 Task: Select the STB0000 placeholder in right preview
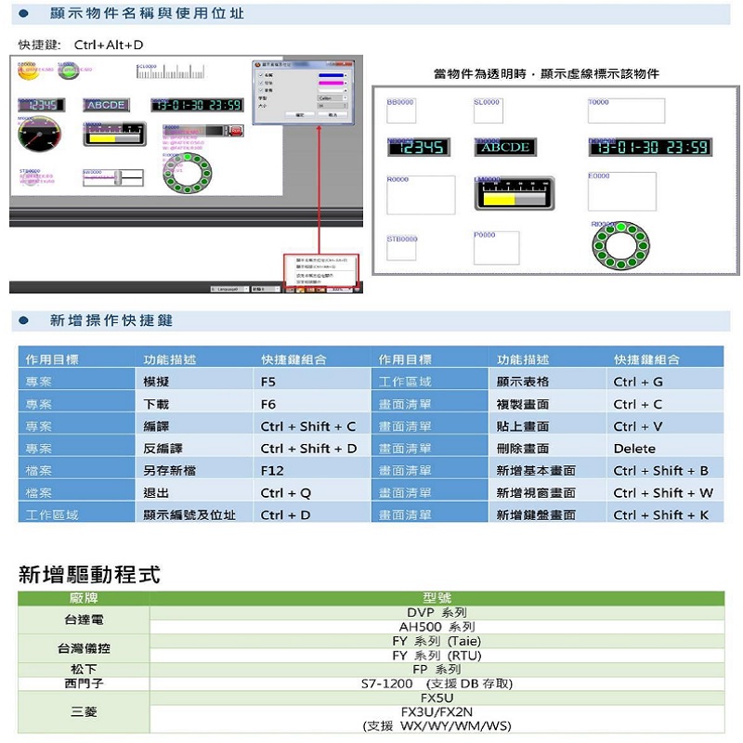tap(401, 248)
